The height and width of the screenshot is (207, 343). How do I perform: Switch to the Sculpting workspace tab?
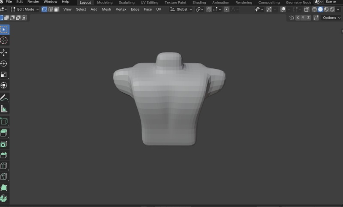(126, 3)
